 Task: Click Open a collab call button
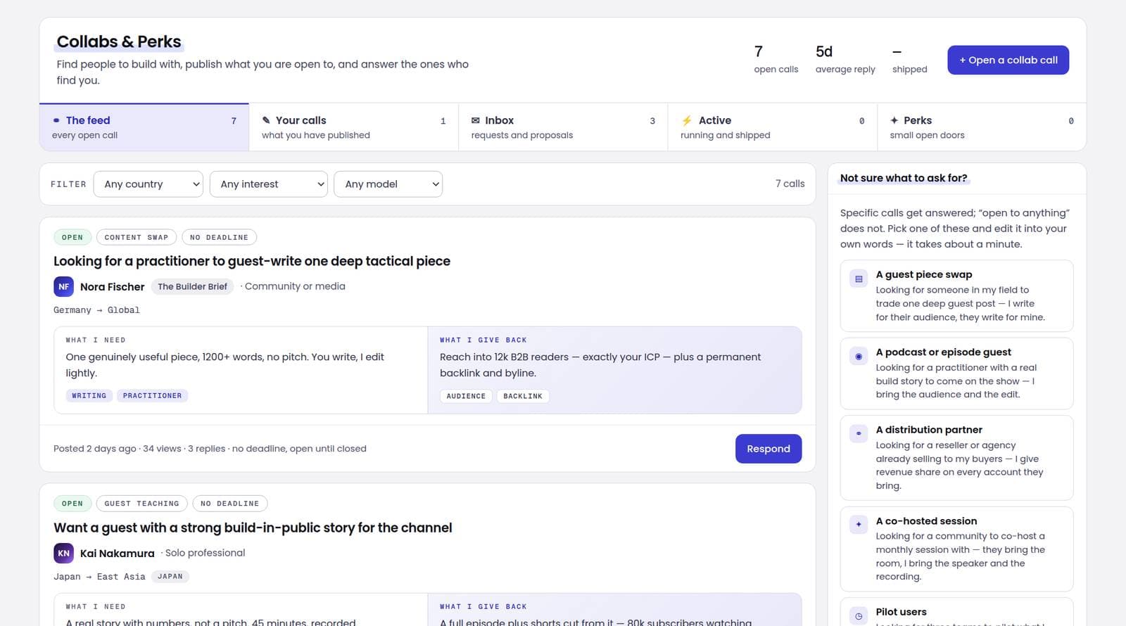1008,60
